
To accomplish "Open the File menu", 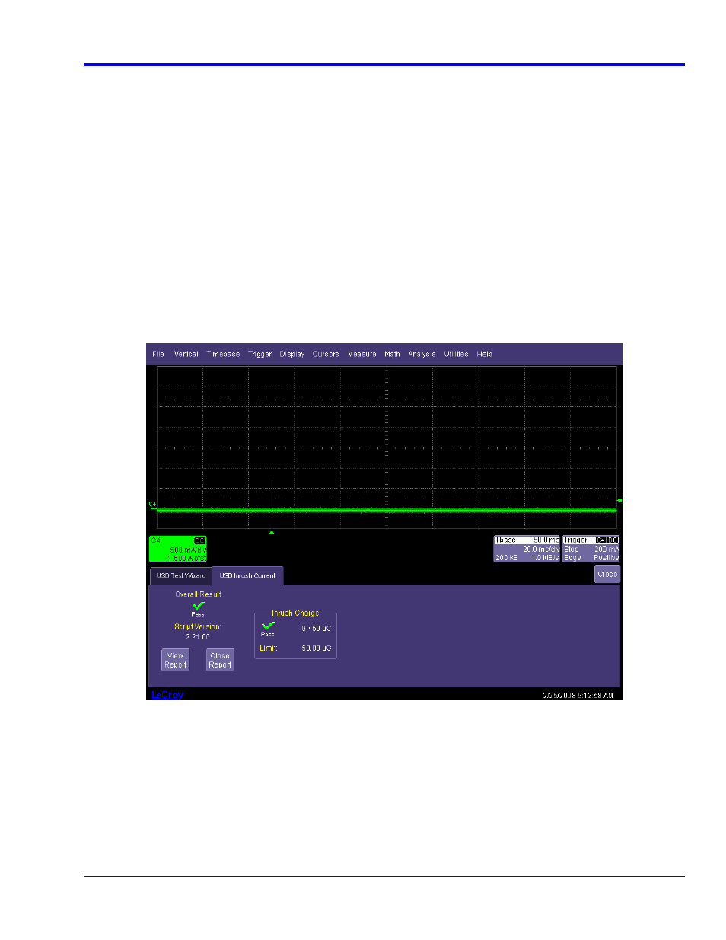I will click(158, 354).
